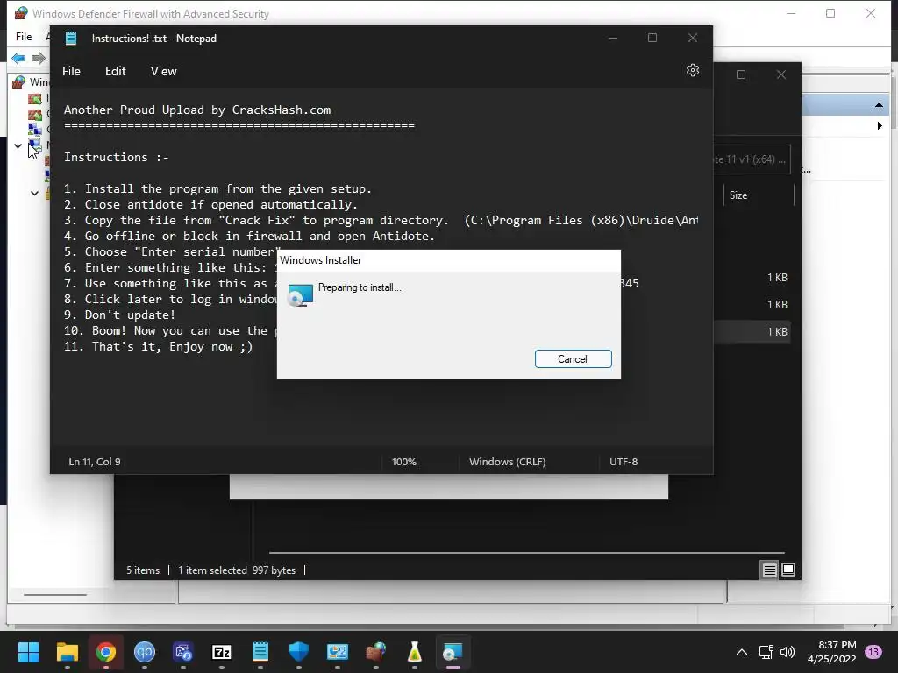The image size is (898, 673).
Task: Click Windows (CRLF) in Notepad status bar
Action: click(508, 462)
